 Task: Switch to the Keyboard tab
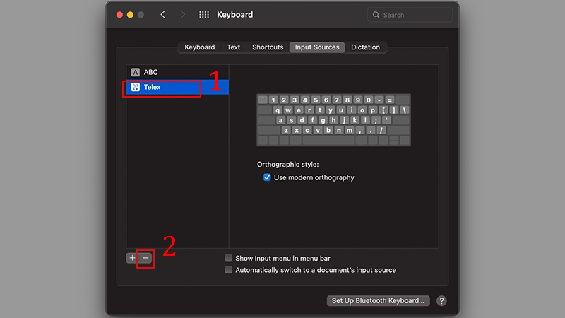tap(199, 47)
